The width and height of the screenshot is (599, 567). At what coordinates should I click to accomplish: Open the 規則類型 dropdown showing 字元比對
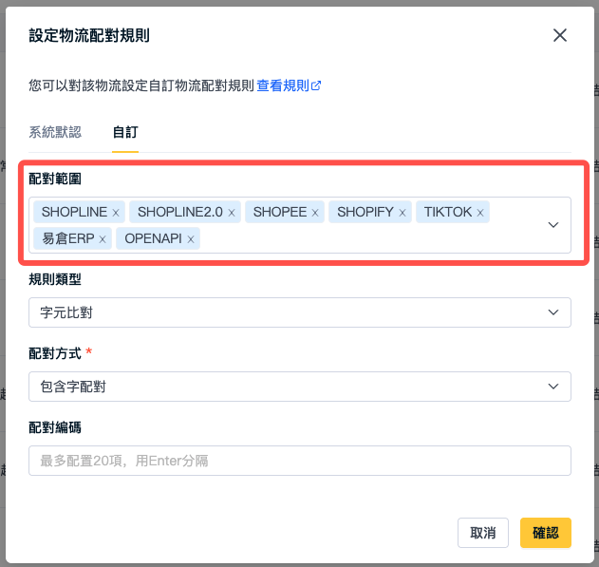[300, 312]
